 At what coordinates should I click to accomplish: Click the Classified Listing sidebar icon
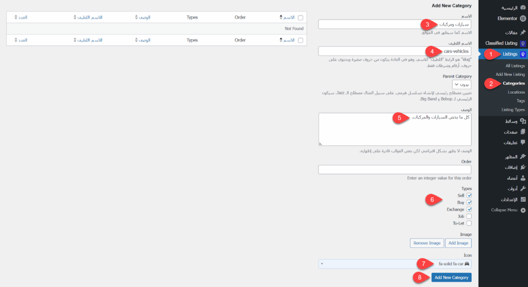[x=523, y=43]
